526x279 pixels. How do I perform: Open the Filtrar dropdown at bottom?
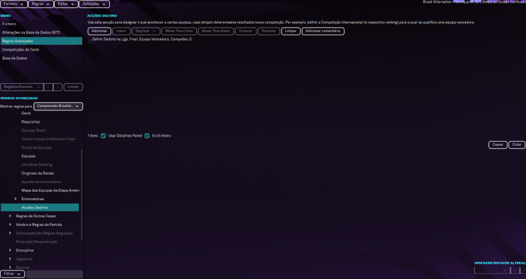click(12, 274)
